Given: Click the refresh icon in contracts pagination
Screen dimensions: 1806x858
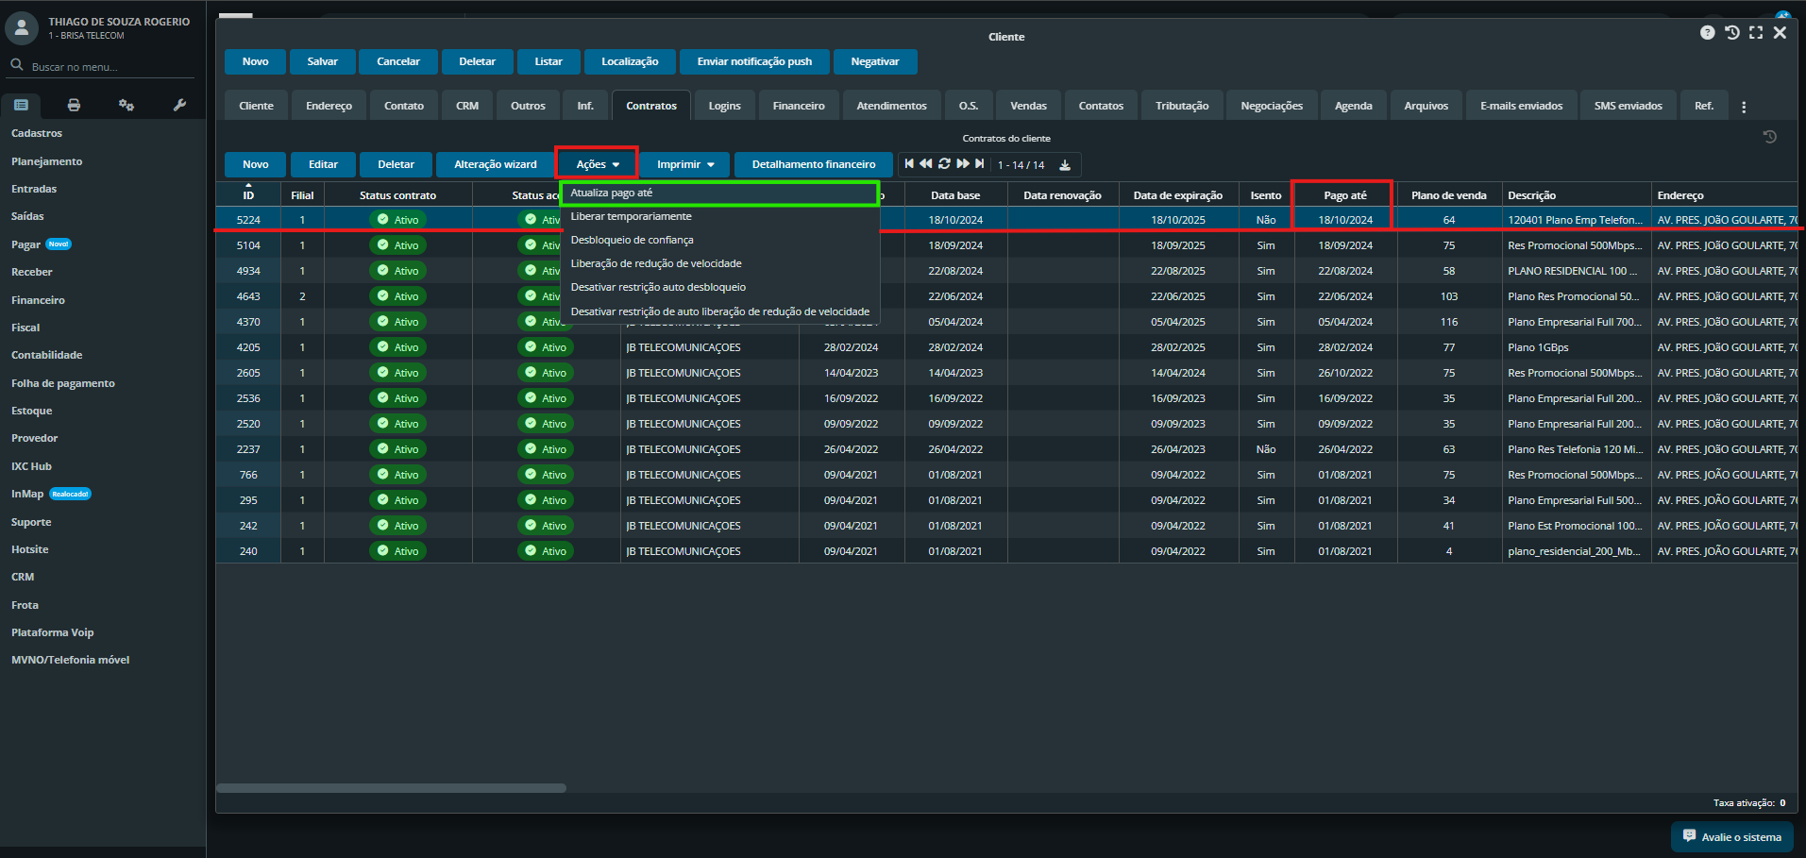Looking at the screenshot, I should 944,164.
